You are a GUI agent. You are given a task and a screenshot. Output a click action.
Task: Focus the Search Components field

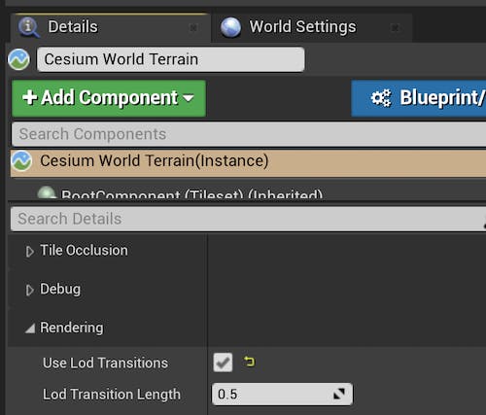point(249,134)
